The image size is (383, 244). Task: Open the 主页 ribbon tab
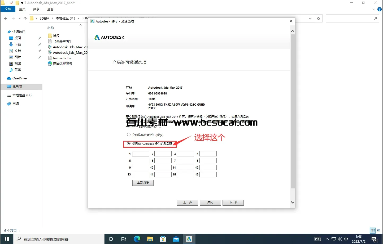(22, 9)
